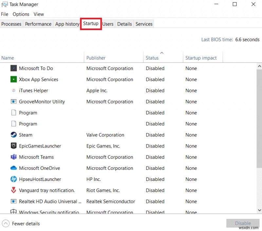Click the EpicGamesLauncher icon

(x=13, y=146)
